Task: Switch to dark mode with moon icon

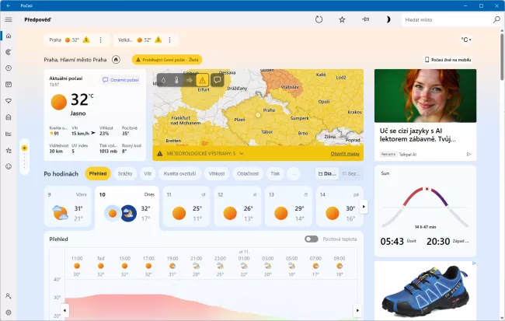Action: 388,19
